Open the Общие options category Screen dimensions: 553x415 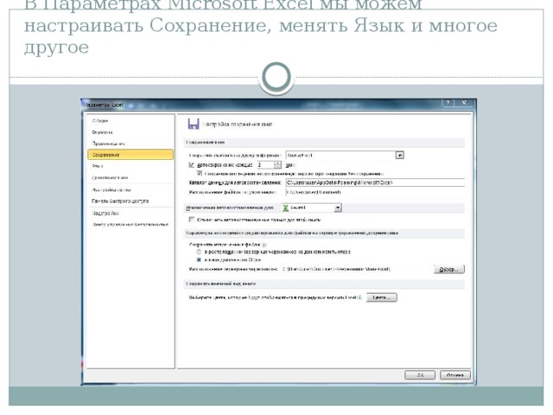[100, 121]
